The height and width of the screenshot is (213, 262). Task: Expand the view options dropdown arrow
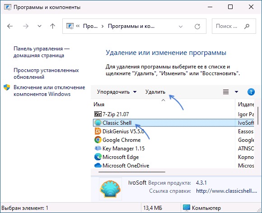pyautogui.click(x=236, y=92)
